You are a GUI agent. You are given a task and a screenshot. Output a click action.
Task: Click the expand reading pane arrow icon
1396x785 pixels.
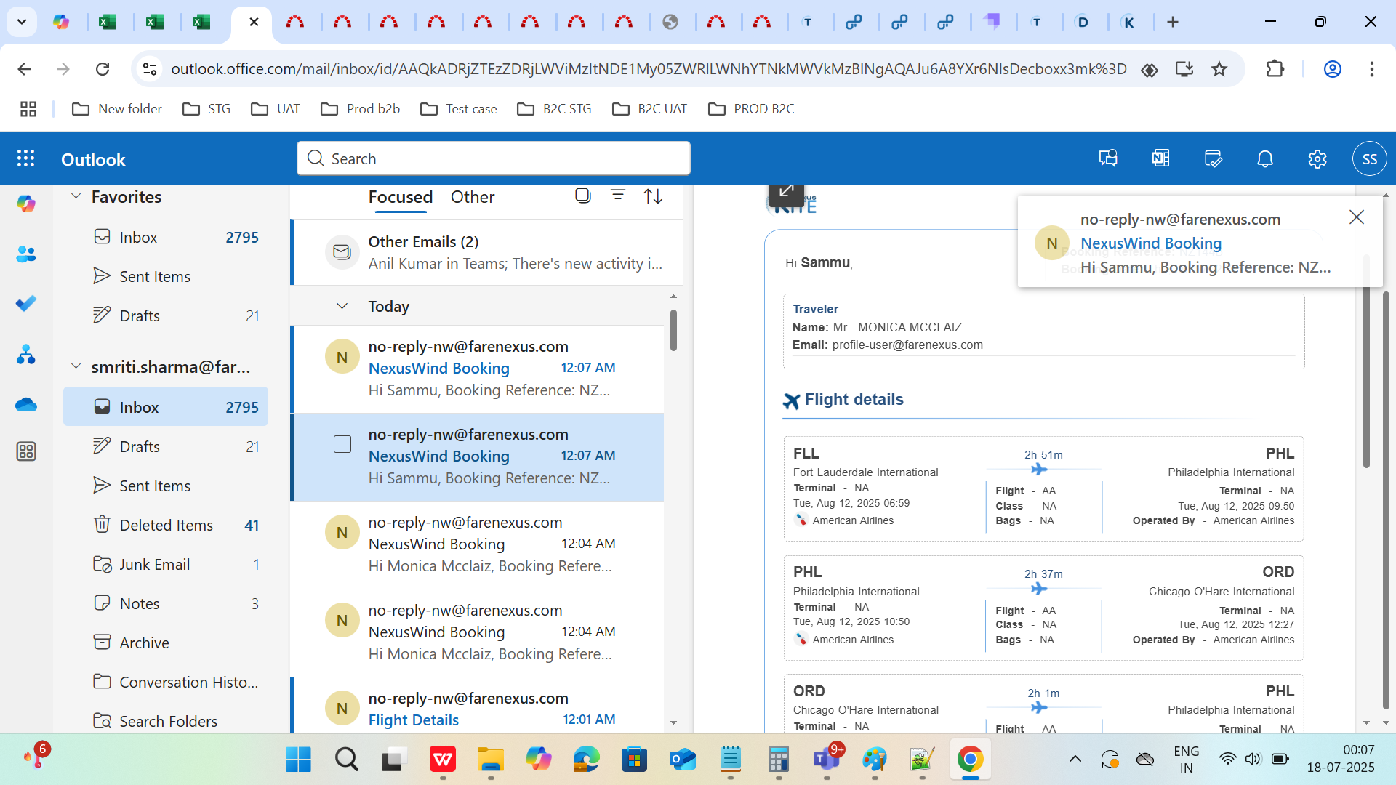click(x=786, y=192)
